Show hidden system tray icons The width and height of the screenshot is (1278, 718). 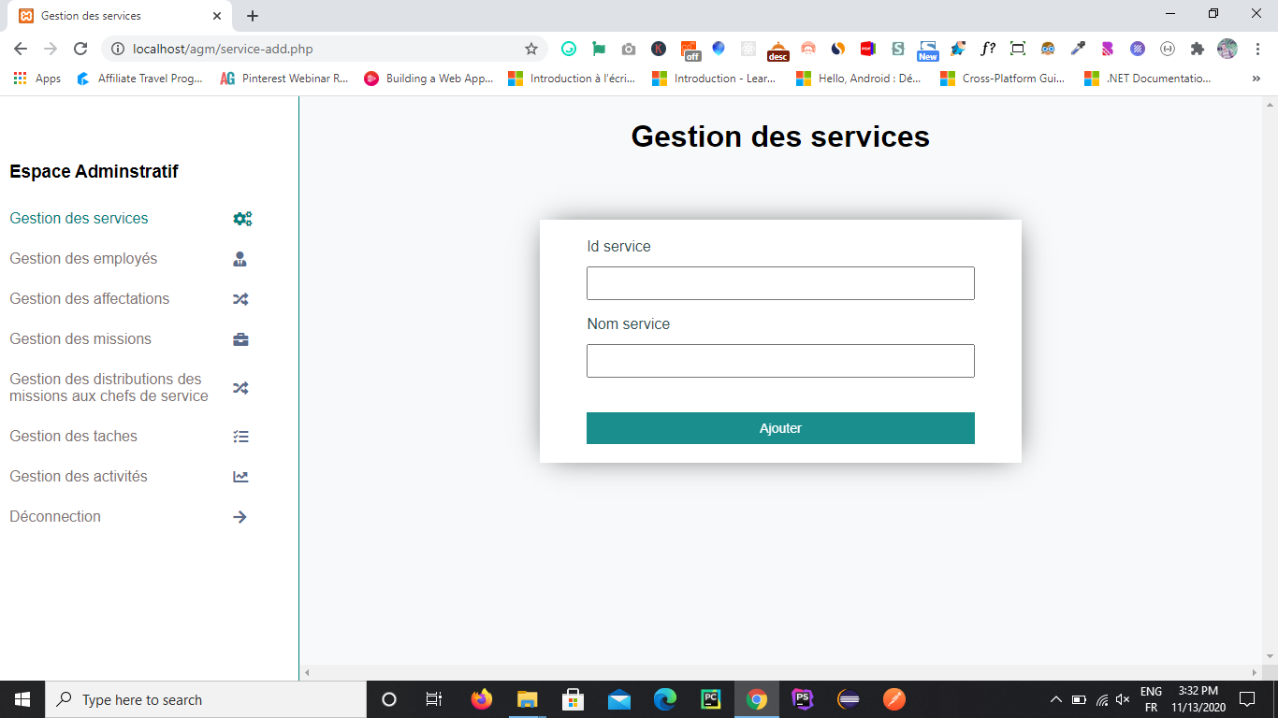pyautogui.click(x=1056, y=699)
